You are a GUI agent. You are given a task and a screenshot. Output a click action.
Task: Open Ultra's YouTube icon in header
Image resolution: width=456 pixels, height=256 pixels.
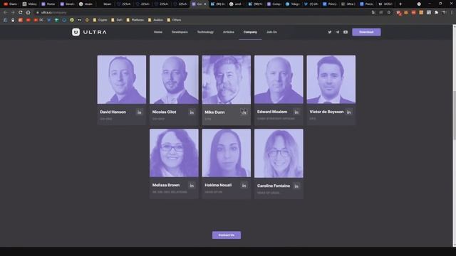(x=345, y=32)
